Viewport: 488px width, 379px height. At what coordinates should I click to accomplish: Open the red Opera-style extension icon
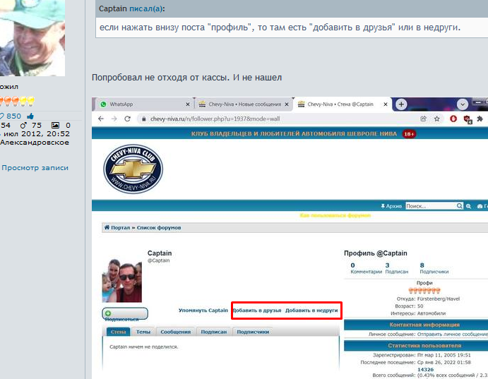[x=453, y=119]
